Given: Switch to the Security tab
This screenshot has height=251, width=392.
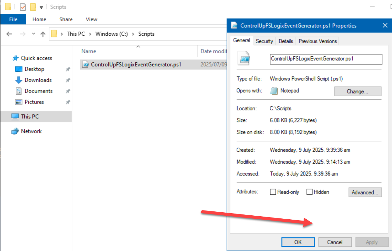Looking at the screenshot, I should [264, 41].
